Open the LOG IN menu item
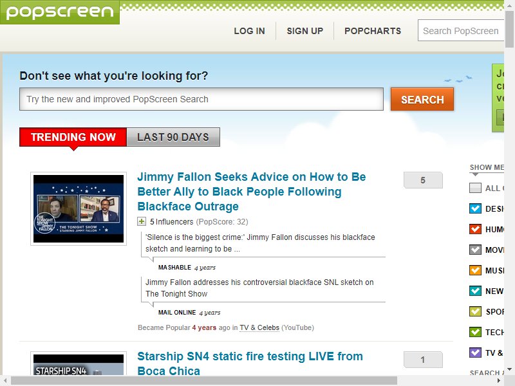Image resolution: width=515 pixels, height=386 pixels. (x=249, y=31)
